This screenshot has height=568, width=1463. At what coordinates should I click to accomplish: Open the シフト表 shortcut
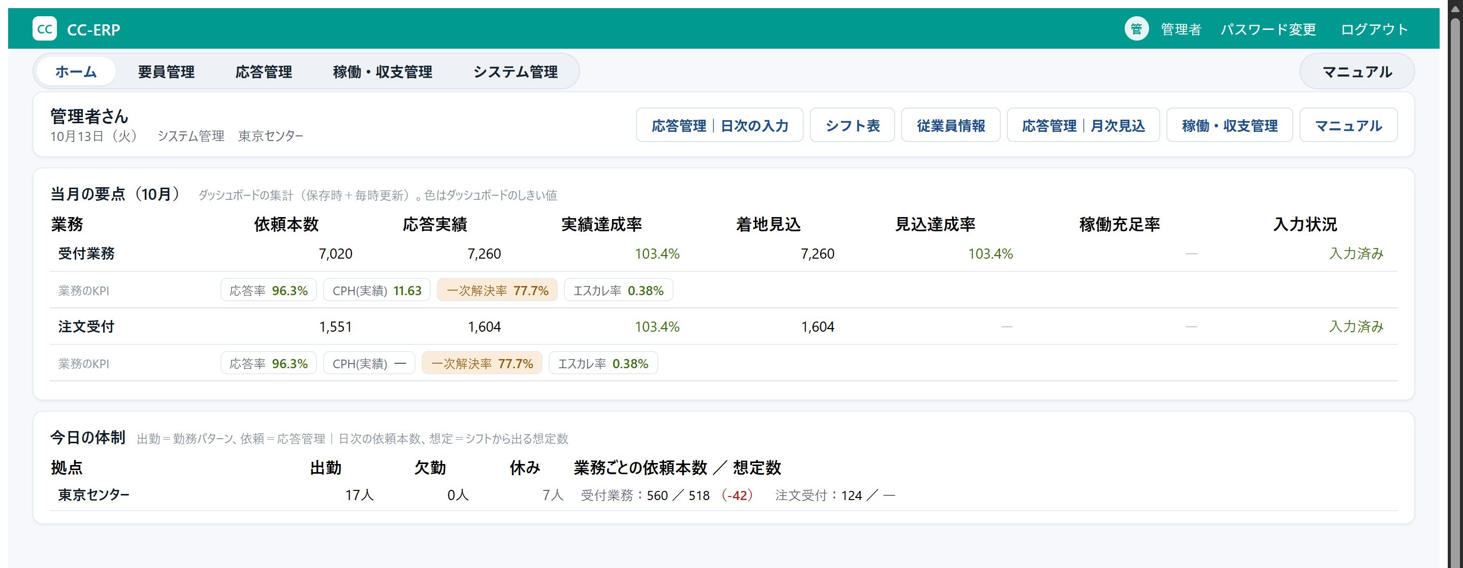pos(852,125)
